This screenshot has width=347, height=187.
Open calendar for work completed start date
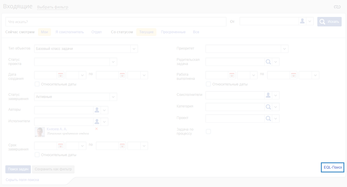click(x=232, y=75)
